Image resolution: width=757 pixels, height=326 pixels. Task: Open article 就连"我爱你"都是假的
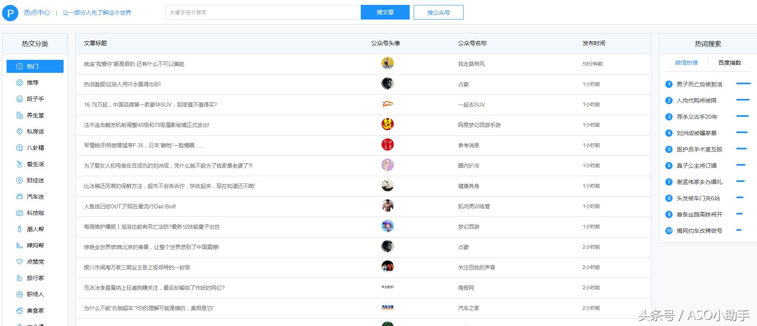(x=134, y=64)
